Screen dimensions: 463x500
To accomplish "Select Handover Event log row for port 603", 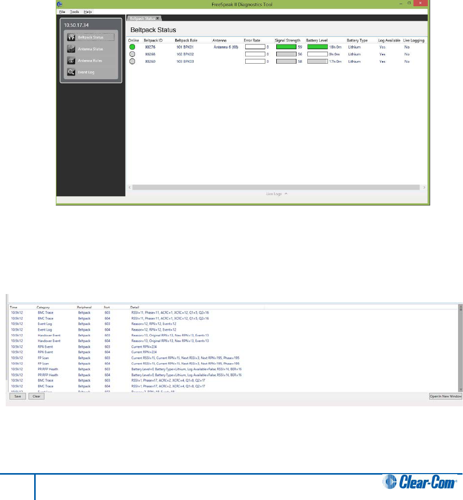I will tap(234, 335).
